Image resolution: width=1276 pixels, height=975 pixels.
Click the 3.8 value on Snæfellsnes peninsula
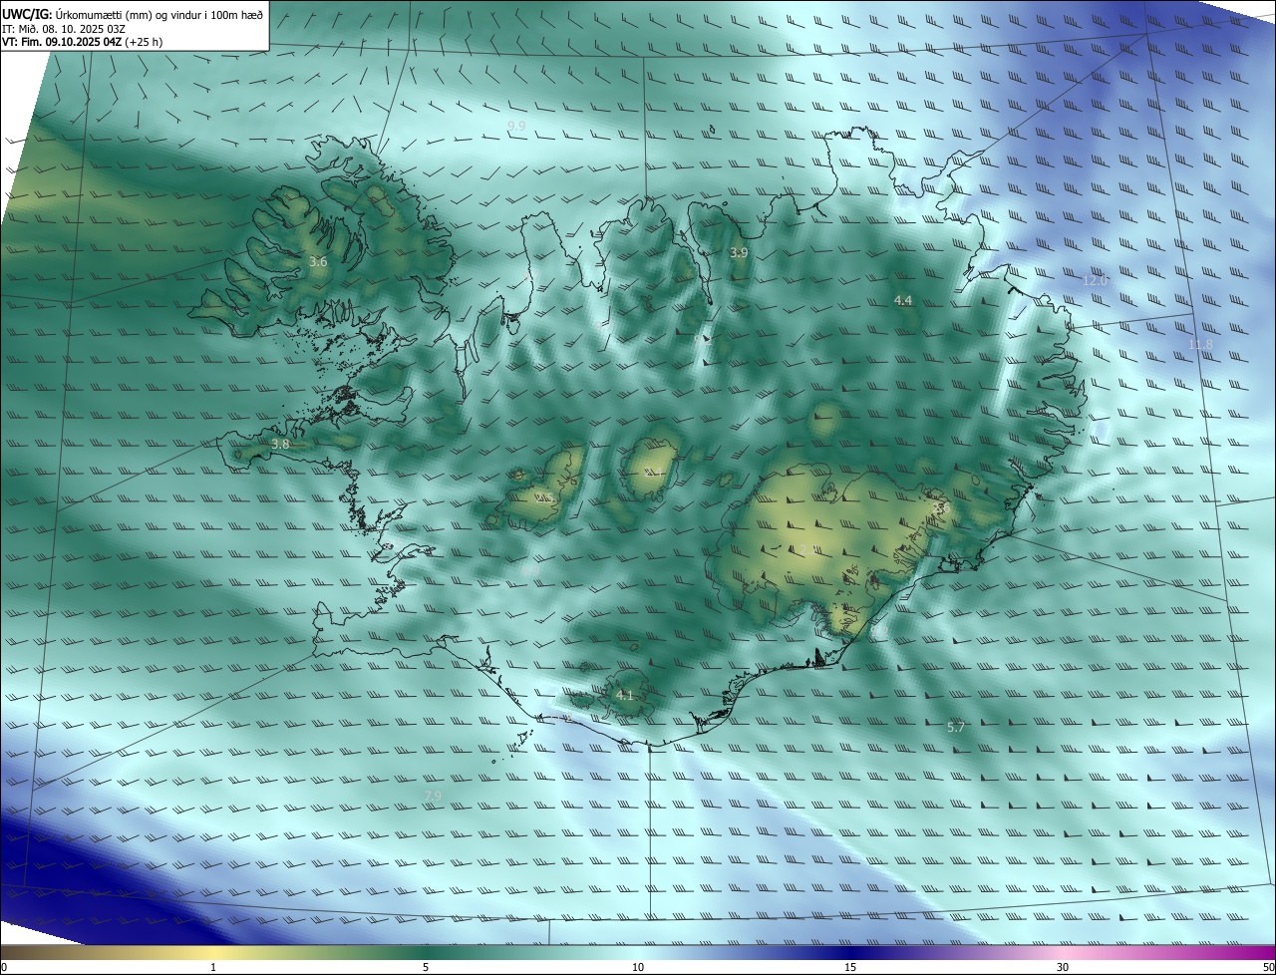[280, 444]
